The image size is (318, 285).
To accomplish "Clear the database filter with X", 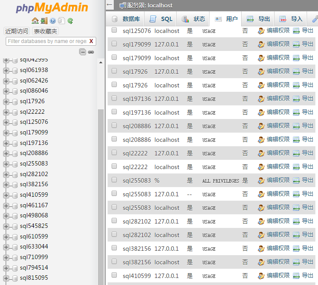I will (91, 41).
